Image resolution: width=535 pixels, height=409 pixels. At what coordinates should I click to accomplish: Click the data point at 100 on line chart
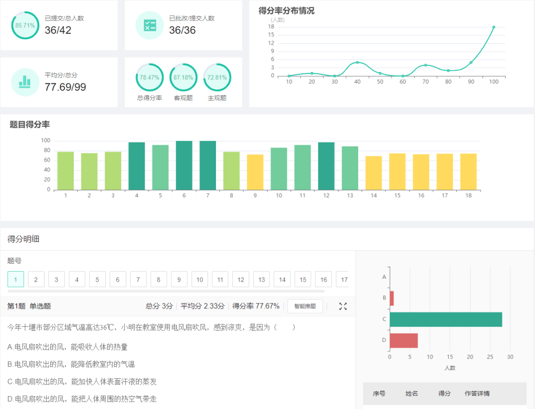(494, 27)
